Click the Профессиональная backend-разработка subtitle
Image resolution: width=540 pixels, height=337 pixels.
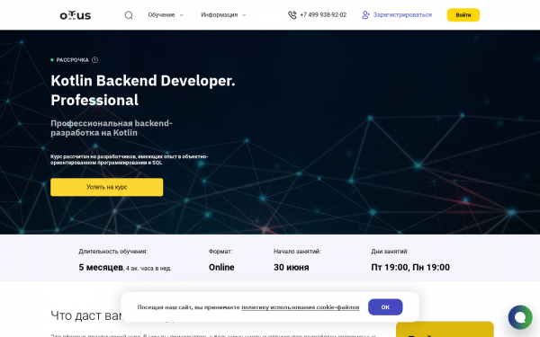click(112, 128)
